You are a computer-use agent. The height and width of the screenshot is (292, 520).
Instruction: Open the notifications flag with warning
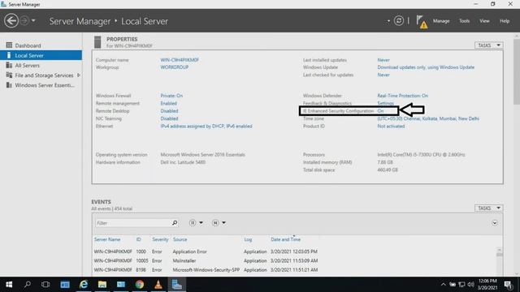(x=422, y=22)
